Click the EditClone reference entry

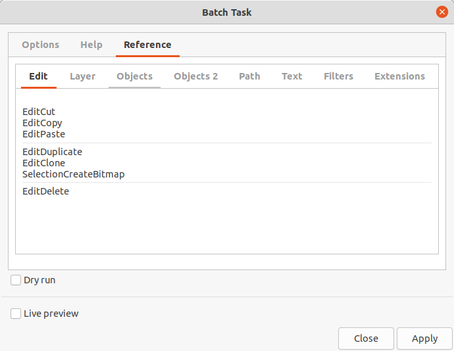tap(43, 163)
